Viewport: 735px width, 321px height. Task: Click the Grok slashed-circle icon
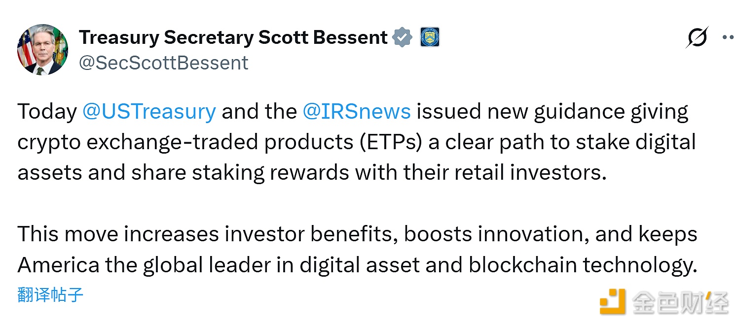[x=697, y=37]
